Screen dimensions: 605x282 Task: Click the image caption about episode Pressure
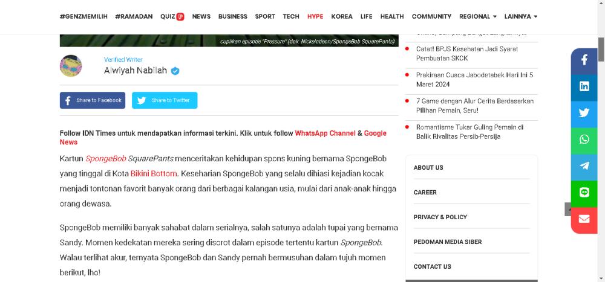[307, 41]
